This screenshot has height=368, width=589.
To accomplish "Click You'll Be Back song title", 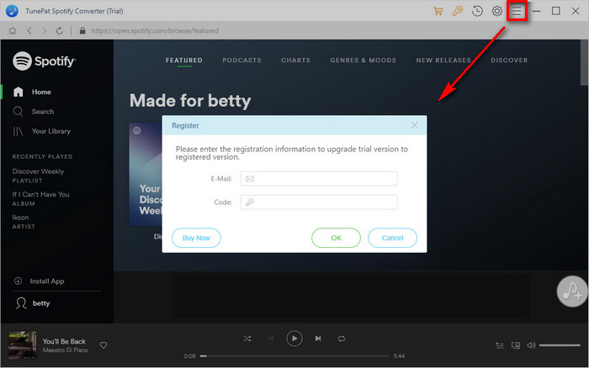I will [64, 341].
